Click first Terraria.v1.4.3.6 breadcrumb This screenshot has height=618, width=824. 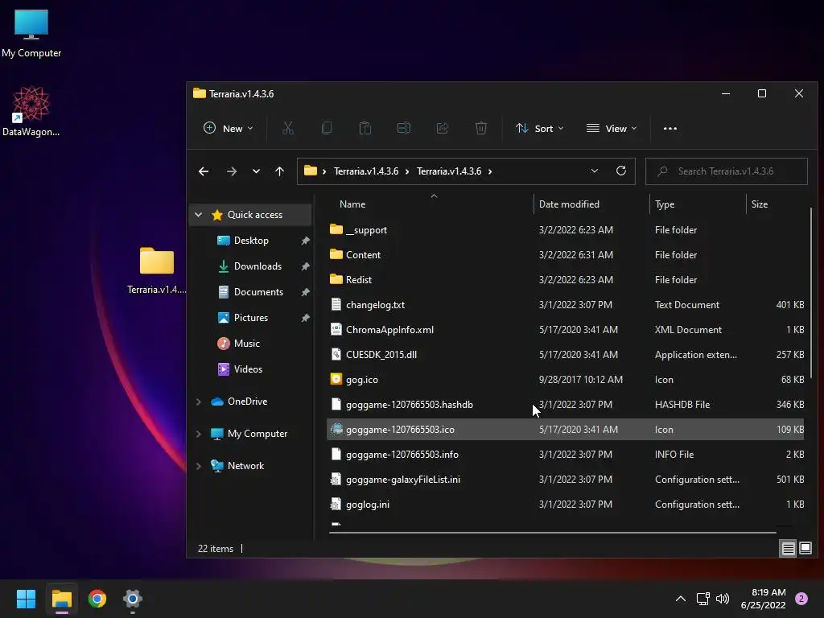[x=366, y=171]
